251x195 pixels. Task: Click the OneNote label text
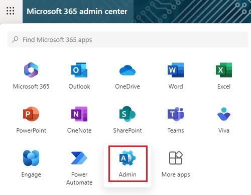79,130
